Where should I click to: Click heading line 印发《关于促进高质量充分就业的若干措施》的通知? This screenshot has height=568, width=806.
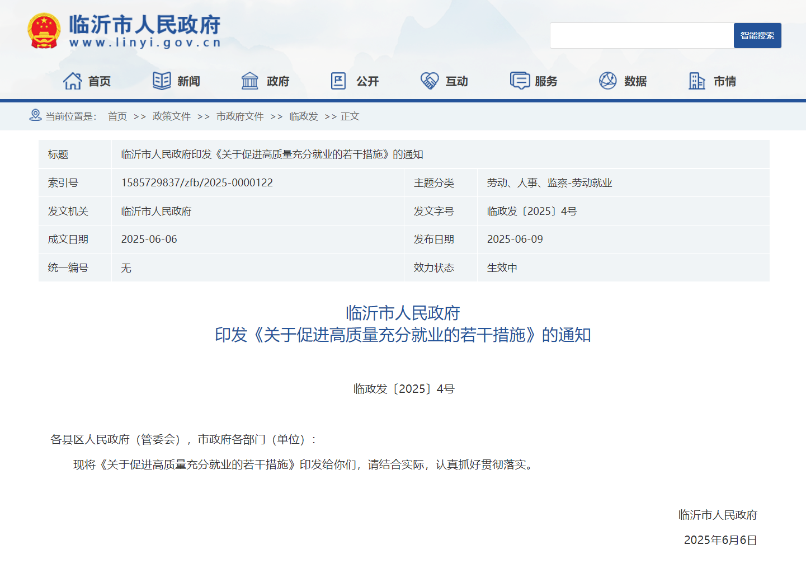click(x=403, y=335)
